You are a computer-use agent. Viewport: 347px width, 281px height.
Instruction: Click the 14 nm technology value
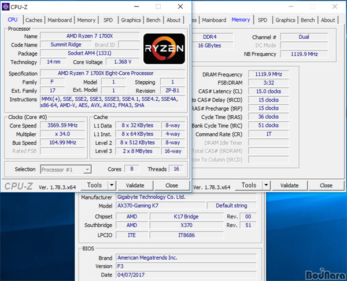tap(53, 61)
